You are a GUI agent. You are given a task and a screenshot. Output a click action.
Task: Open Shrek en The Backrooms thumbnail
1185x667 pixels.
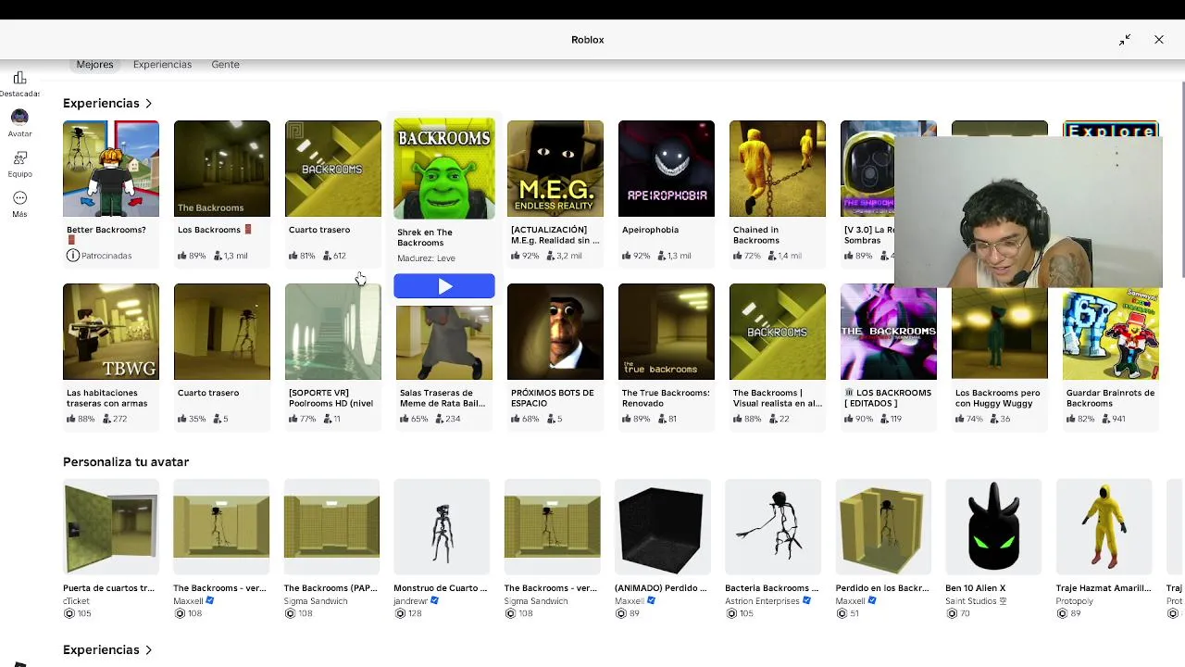coord(444,169)
